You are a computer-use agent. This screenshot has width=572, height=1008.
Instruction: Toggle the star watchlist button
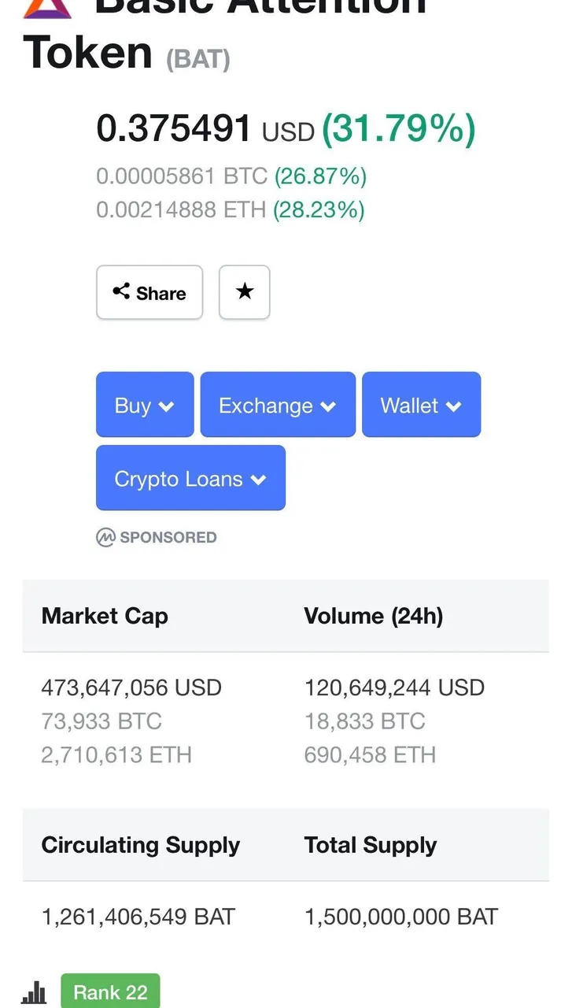pos(244,292)
